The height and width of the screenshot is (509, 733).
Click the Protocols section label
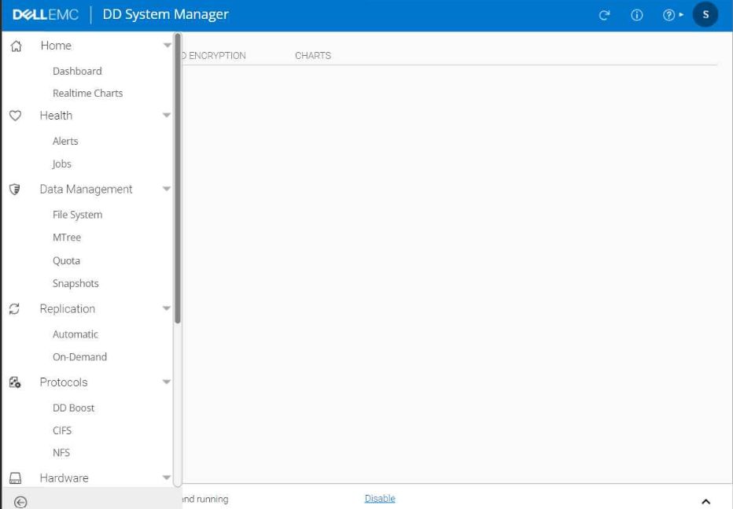pos(64,382)
